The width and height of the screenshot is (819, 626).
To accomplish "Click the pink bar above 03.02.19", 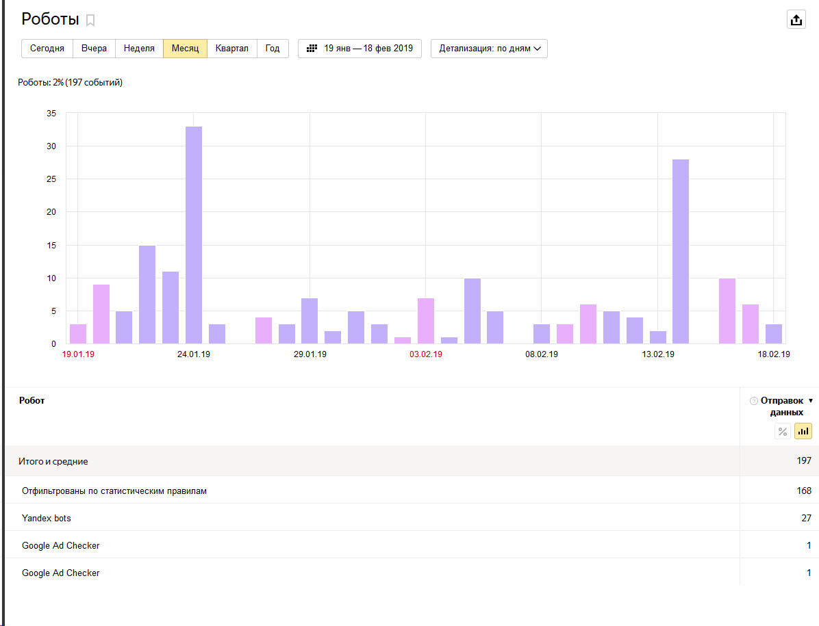I will [425, 320].
